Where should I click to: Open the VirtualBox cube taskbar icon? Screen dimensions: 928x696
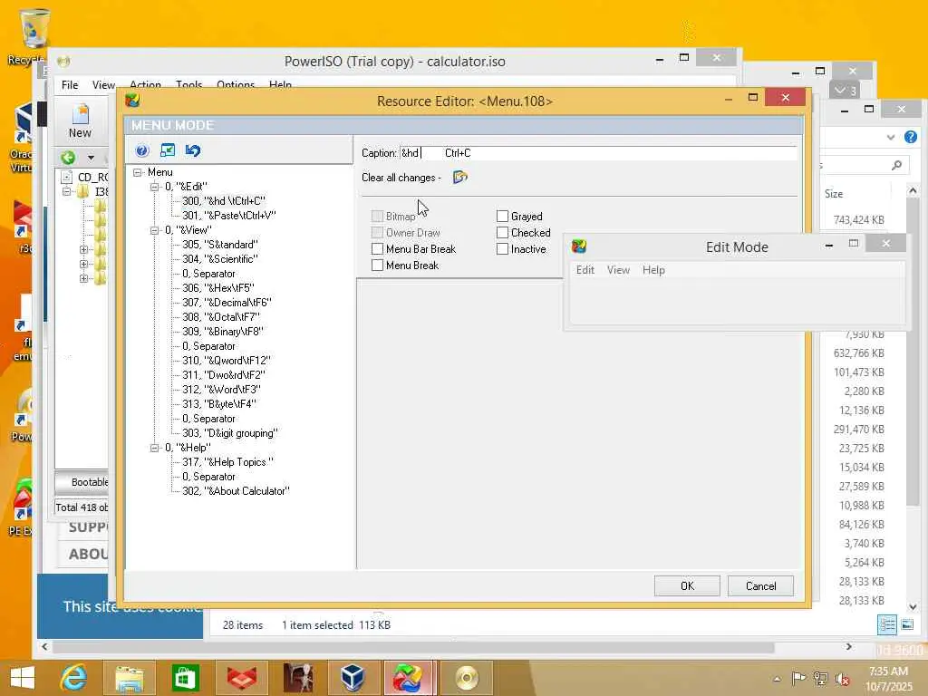pyautogui.click(x=353, y=678)
